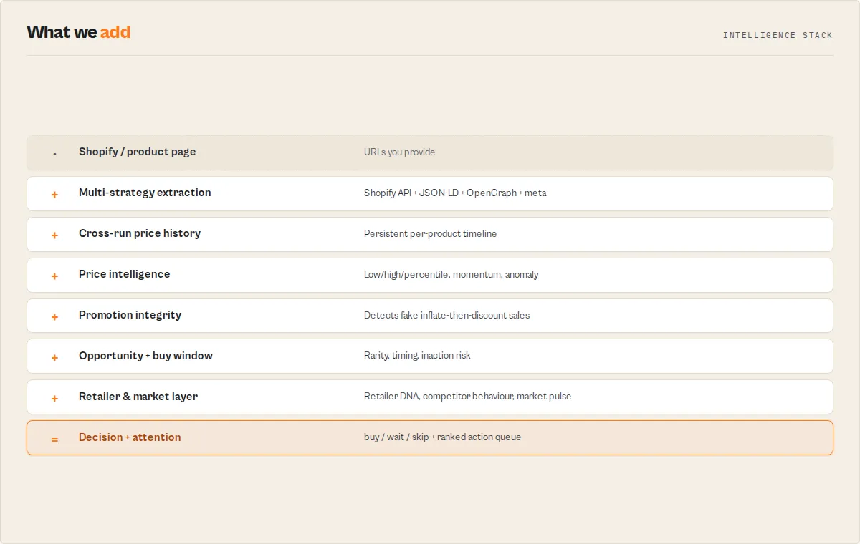
Task: Click the 'URLs you provide' description
Action: pyautogui.click(x=399, y=152)
